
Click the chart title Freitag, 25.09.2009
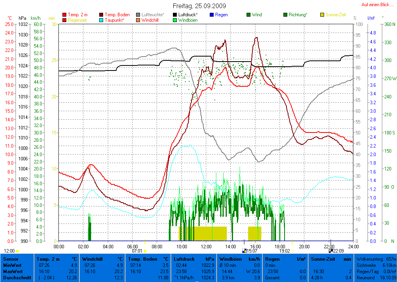coord(199,6)
